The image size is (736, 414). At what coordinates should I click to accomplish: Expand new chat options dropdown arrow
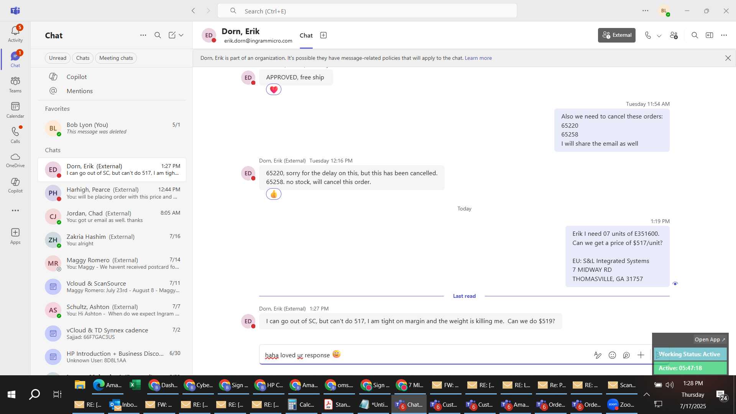pyautogui.click(x=181, y=35)
